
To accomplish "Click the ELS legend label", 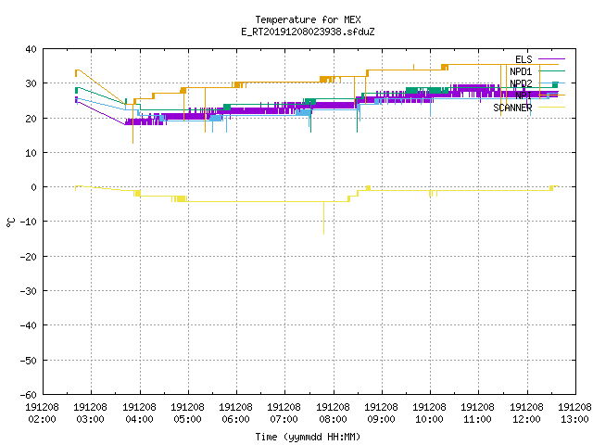I will pyautogui.click(x=524, y=59).
